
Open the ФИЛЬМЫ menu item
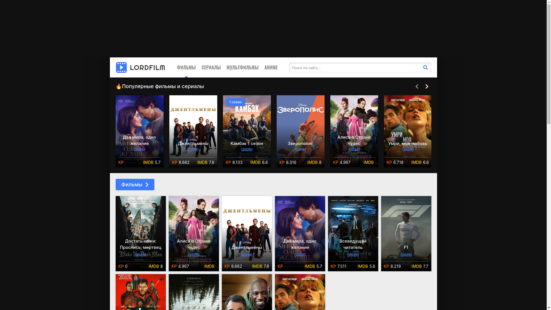(186, 68)
